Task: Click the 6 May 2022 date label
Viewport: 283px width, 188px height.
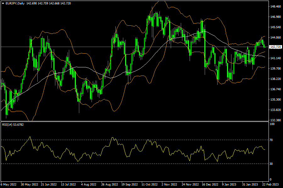Action: click(8, 185)
